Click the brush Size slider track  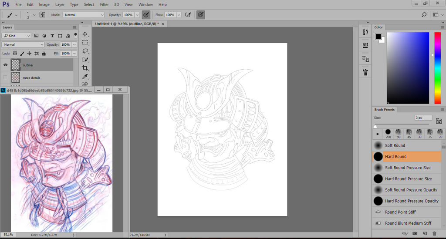(x=402, y=124)
